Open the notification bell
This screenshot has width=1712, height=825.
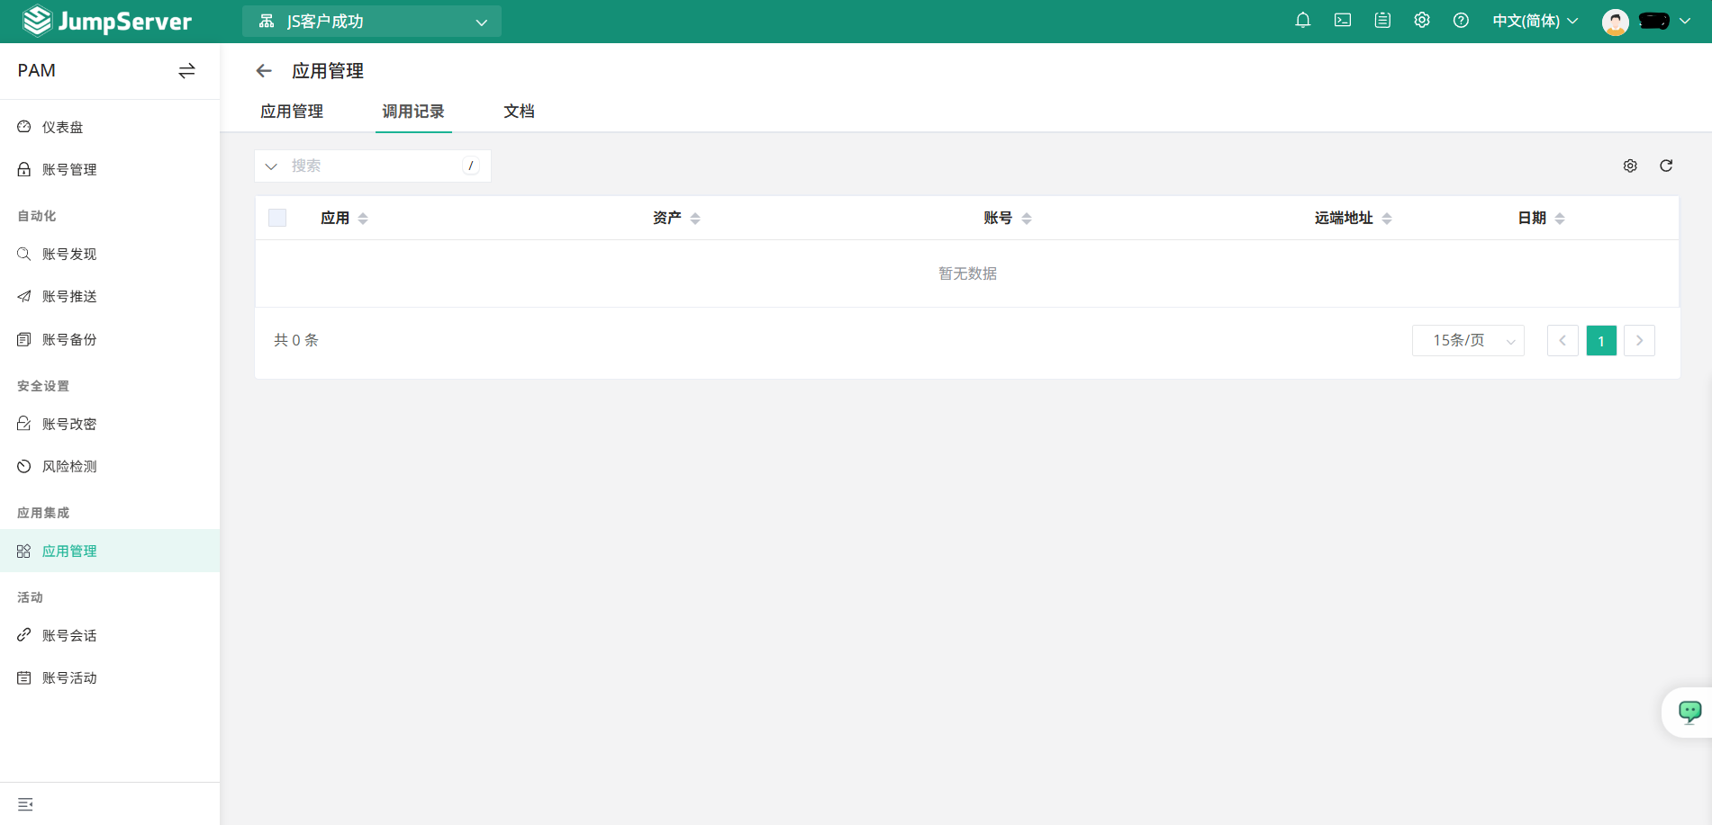pos(1302,20)
